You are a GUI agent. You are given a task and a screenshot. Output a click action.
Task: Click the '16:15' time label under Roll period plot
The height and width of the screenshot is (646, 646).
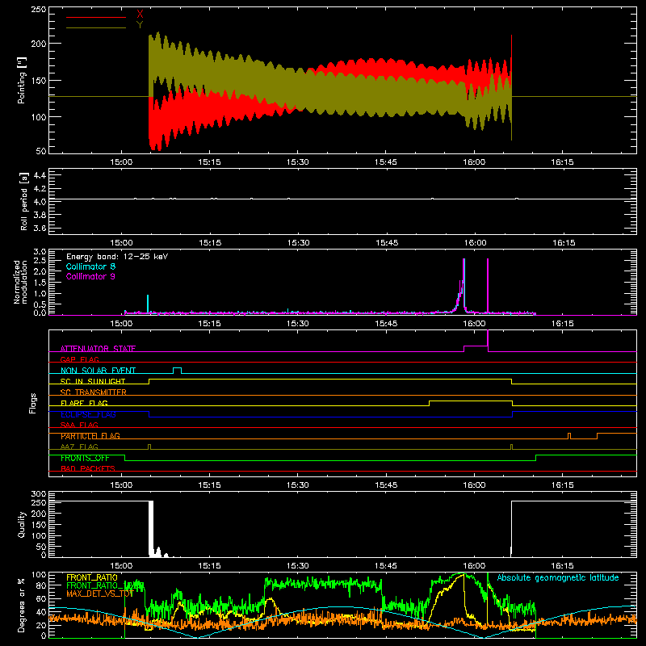(563, 243)
